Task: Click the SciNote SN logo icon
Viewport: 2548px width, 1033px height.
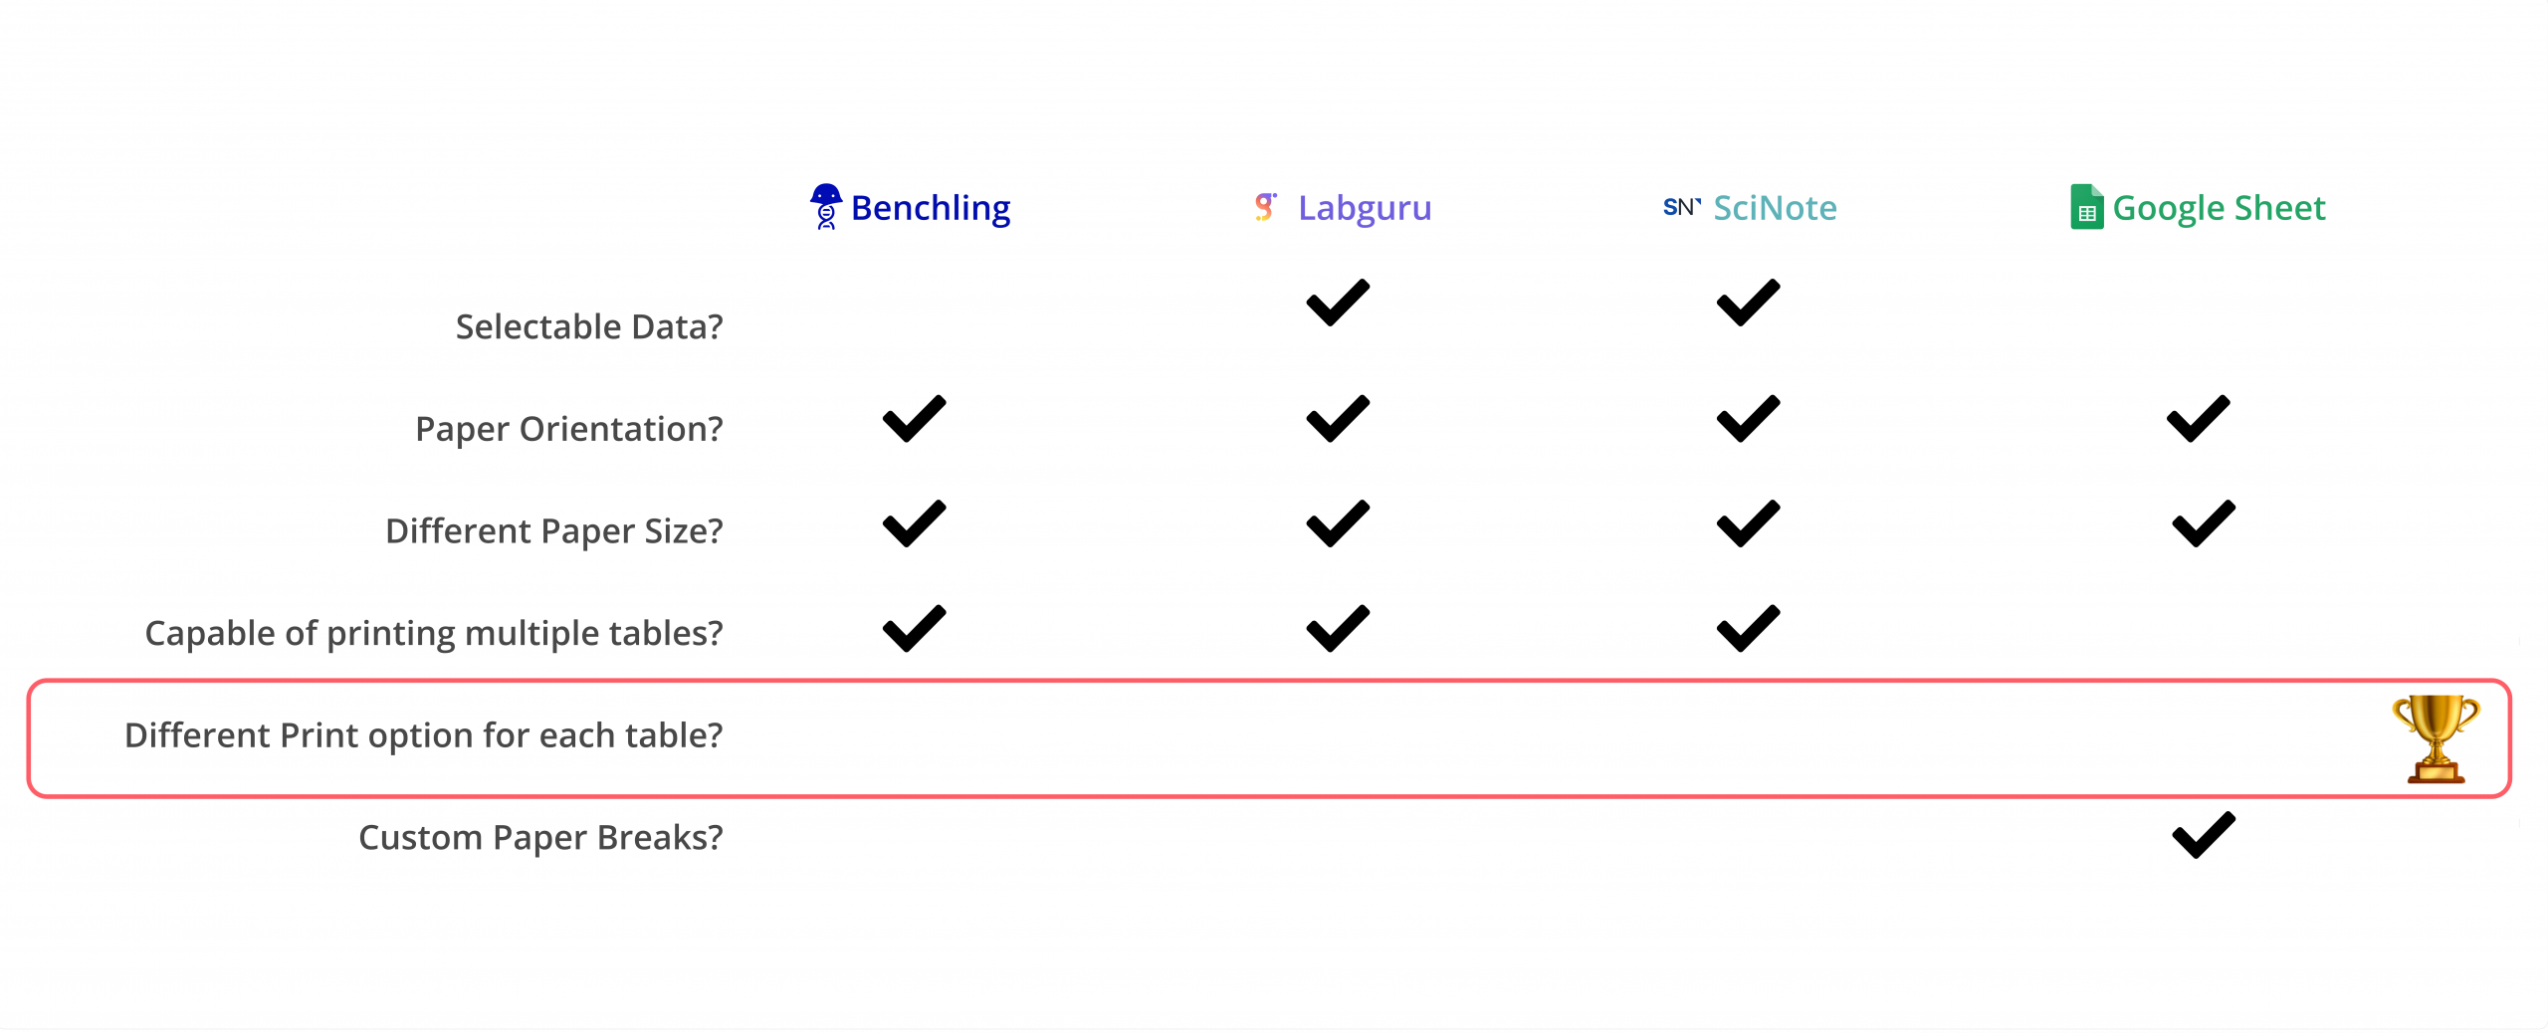Action: click(1681, 207)
